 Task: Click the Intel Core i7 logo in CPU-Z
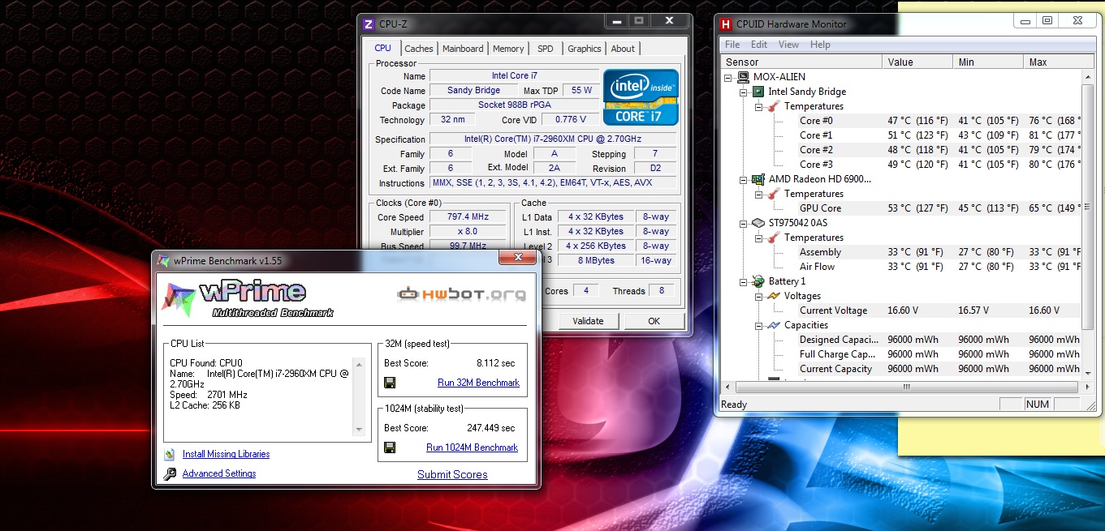tap(641, 96)
